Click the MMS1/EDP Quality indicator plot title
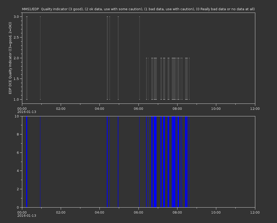277x223 pixels. pyautogui.click(x=138, y=9)
